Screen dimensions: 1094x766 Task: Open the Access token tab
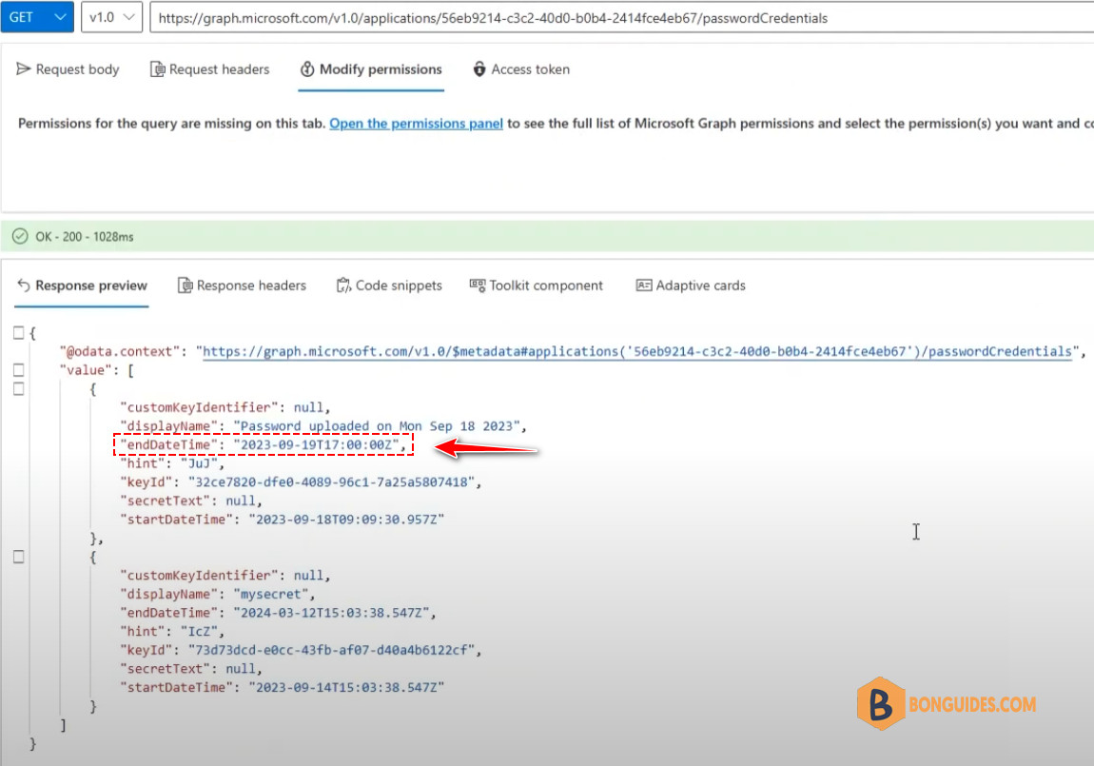521,69
